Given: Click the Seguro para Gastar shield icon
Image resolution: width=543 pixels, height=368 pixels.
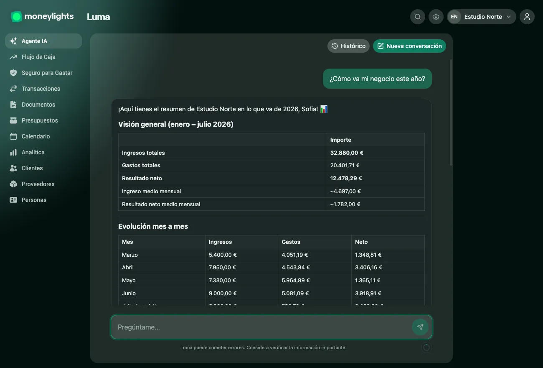Looking at the screenshot, I should tap(13, 73).
